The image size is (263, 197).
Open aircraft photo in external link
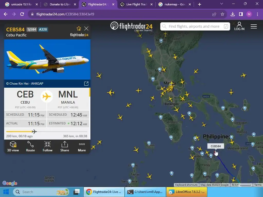pyautogui.click(x=86, y=83)
